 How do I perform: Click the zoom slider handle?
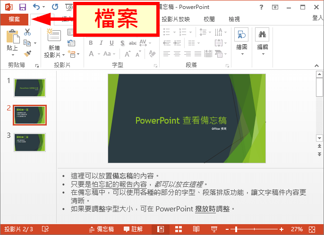(236, 229)
